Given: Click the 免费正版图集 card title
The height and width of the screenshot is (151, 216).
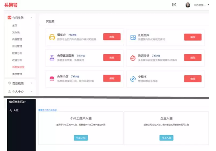Looking at the screenshot, I should click(x=65, y=56).
